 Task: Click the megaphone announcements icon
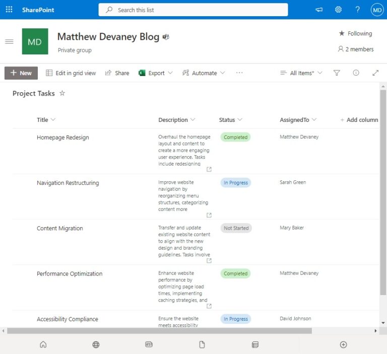click(319, 10)
